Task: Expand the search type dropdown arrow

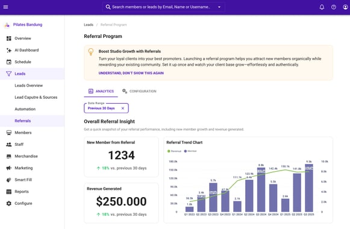Action: coord(219,7)
